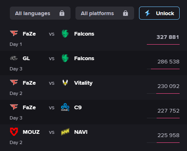Click the pink bar under 225 958
The height and width of the screenshot is (151, 187).
point(168,142)
